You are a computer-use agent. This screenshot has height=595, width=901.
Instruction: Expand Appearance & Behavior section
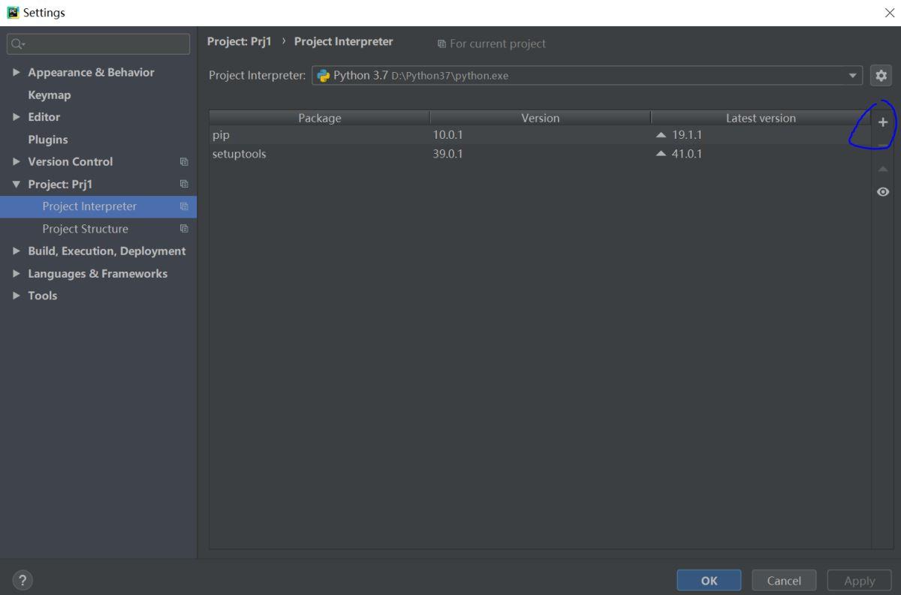[17, 73]
